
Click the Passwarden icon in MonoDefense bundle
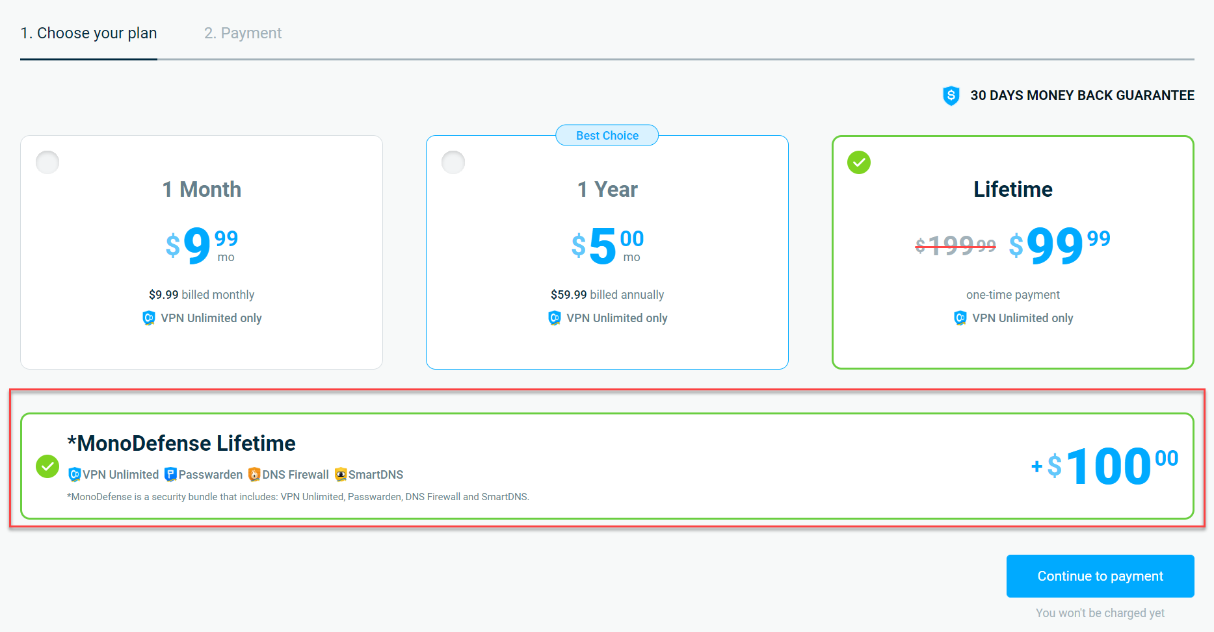[x=170, y=475]
